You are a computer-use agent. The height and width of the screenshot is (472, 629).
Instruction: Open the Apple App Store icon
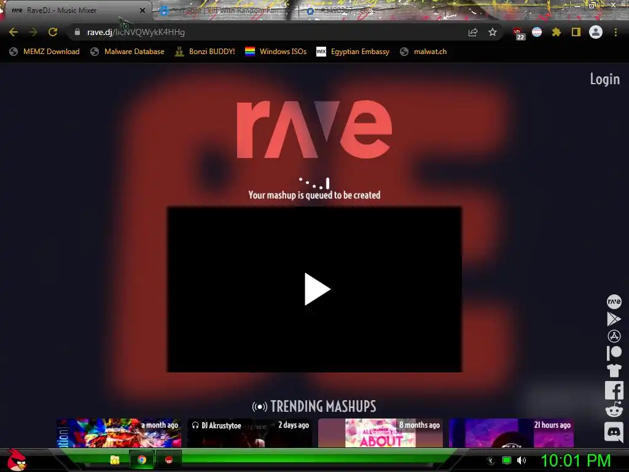click(614, 336)
